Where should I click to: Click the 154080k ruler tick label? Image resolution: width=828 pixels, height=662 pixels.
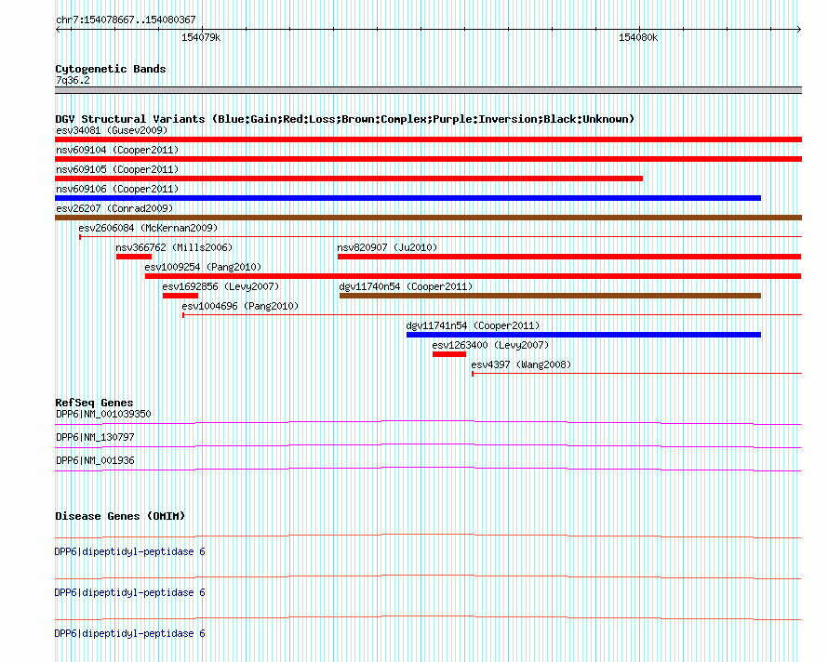pos(638,37)
